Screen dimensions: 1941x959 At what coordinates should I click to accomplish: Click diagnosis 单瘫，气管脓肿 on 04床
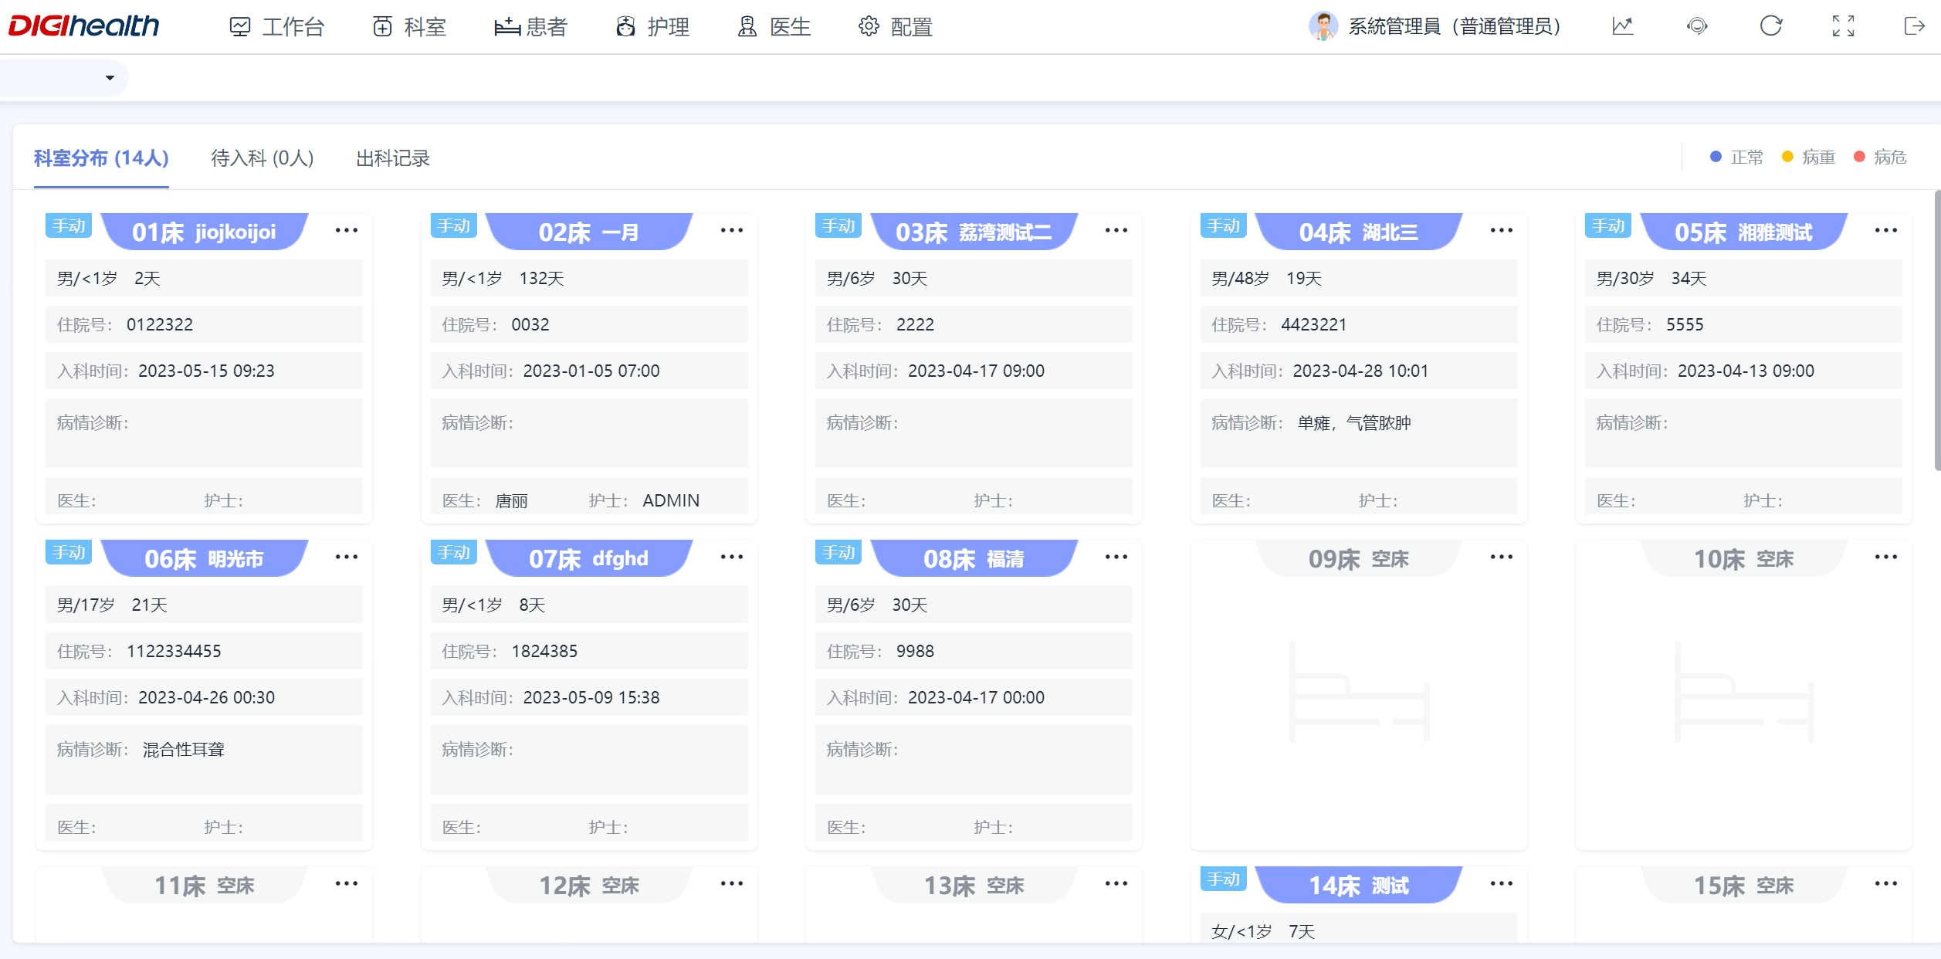(x=1354, y=422)
